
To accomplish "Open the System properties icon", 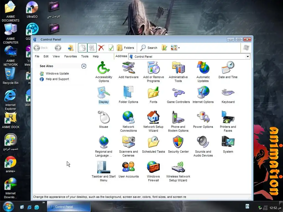I will (x=228, y=145).
